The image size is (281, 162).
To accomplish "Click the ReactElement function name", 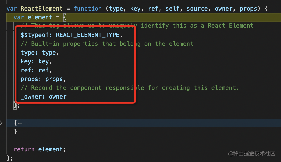I will coord(42,9).
